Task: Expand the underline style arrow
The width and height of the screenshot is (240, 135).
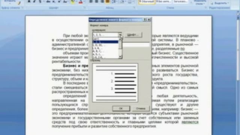Action: [x=43, y=1]
